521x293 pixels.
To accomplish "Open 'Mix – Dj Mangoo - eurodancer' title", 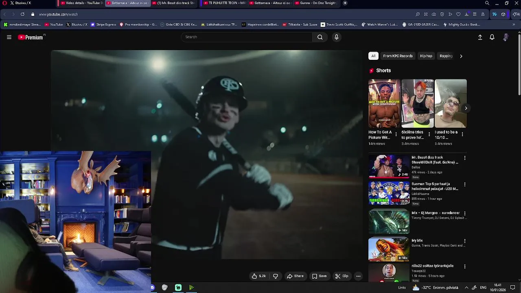I will (436, 213).
